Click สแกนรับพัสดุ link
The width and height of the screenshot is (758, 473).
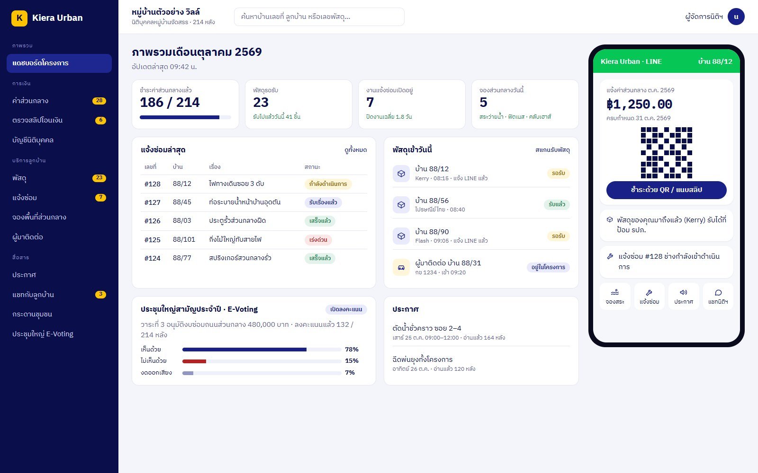point(552,150)
